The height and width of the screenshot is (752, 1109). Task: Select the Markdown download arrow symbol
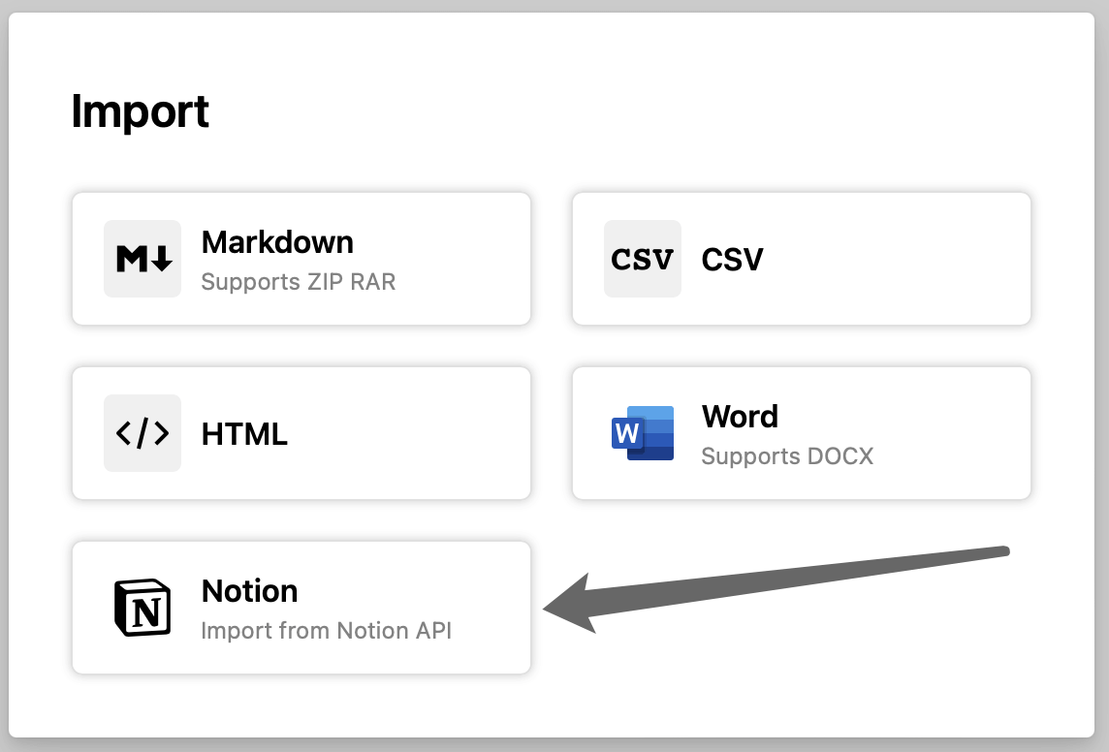point(160,259)
